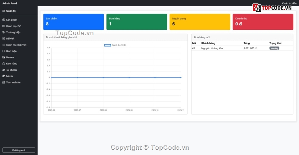Click the Danh mục bài viết list icon

click(4, 45)
